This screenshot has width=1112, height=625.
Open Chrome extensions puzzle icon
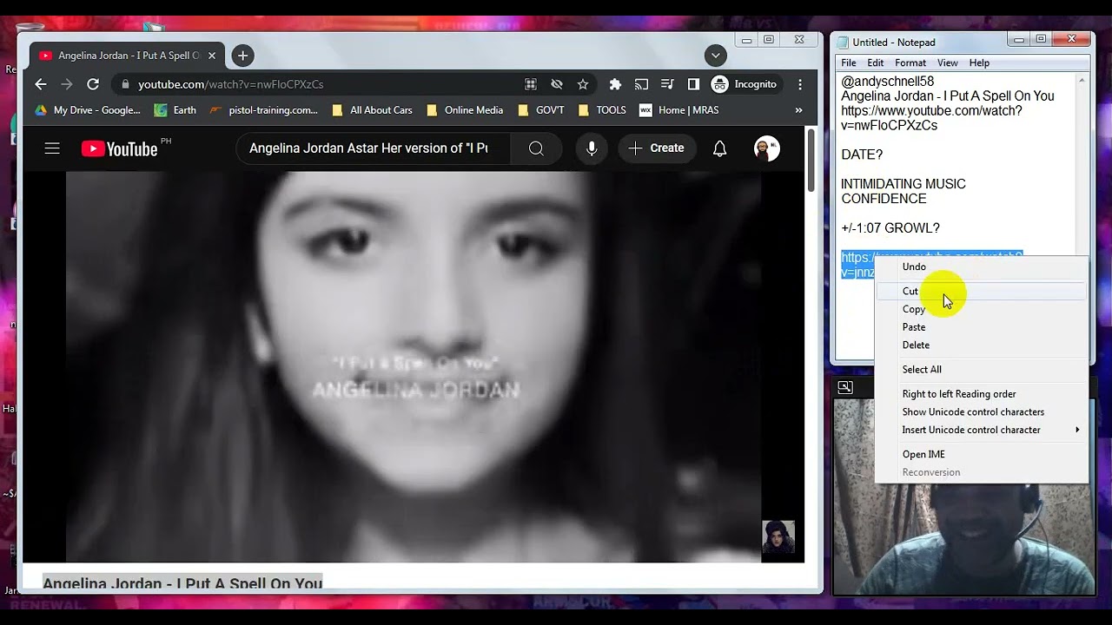pos(615,84)
